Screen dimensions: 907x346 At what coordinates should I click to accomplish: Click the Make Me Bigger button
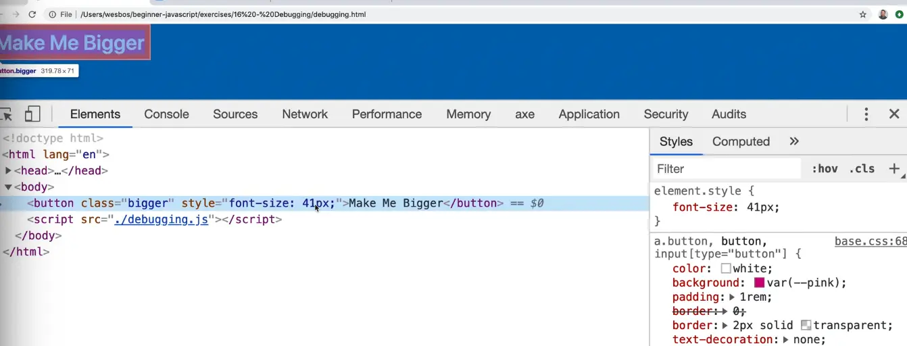point(74,43)
